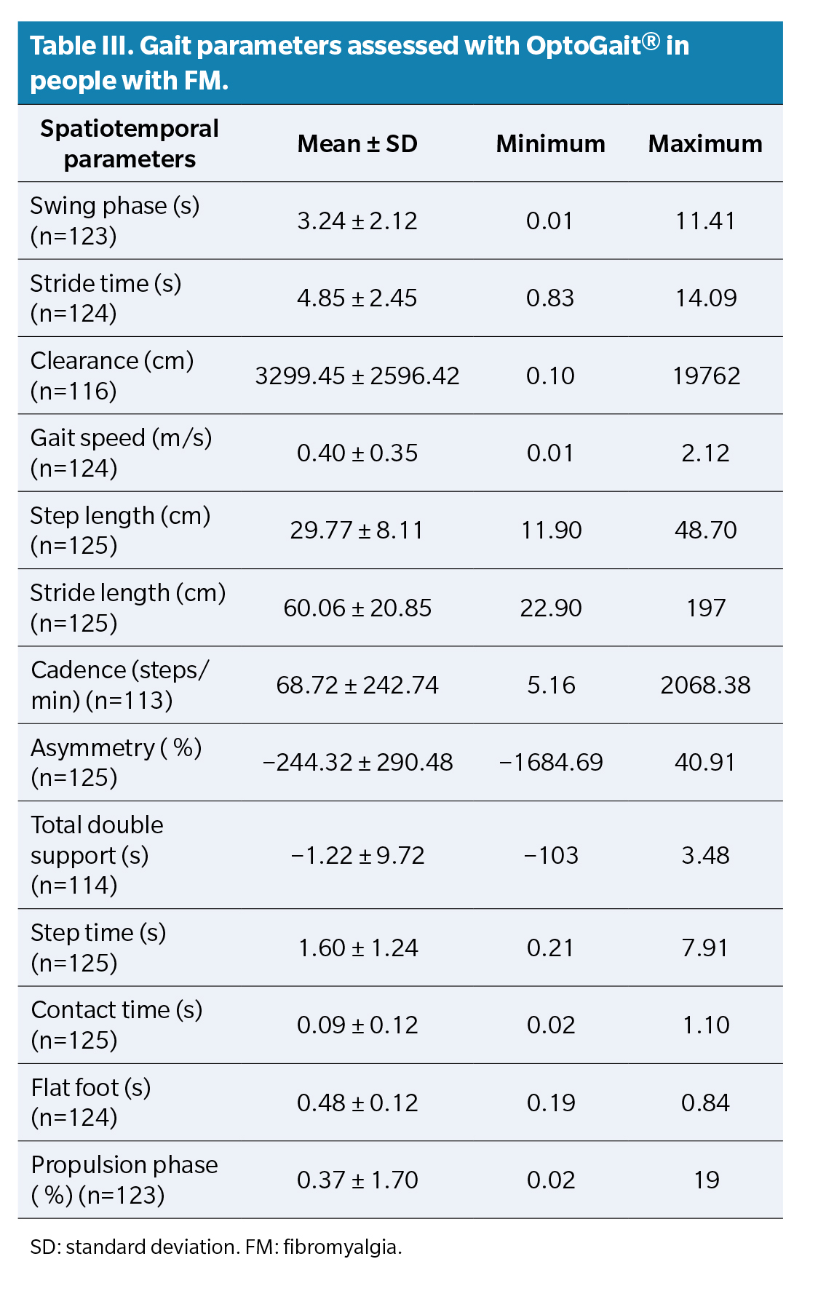The width and height of the screenshot is (818, 1291).
Task: Select the Contact time row label
Action: click(116, 1025)
